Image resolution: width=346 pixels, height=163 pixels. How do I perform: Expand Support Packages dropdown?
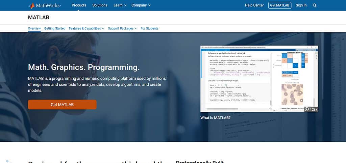(x=122, y=28)
